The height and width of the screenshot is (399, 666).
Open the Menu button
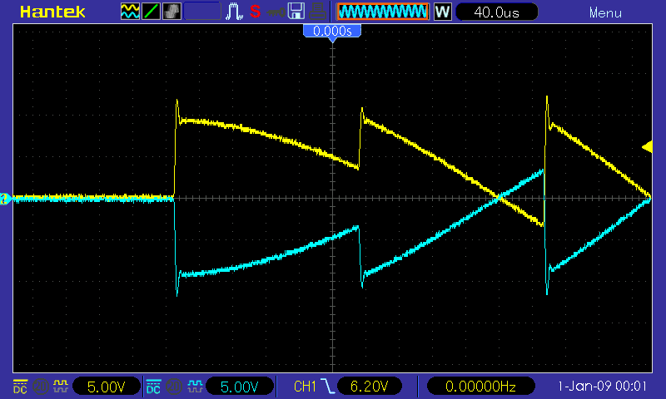pyautogui.click(x=605, y=12)
